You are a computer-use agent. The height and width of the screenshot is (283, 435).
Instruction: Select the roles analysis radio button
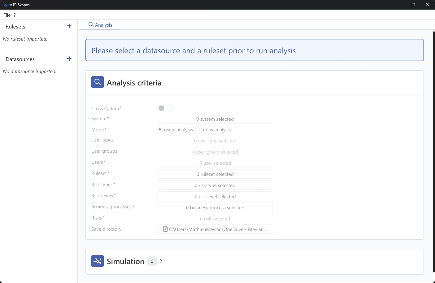tap(198, 129)
